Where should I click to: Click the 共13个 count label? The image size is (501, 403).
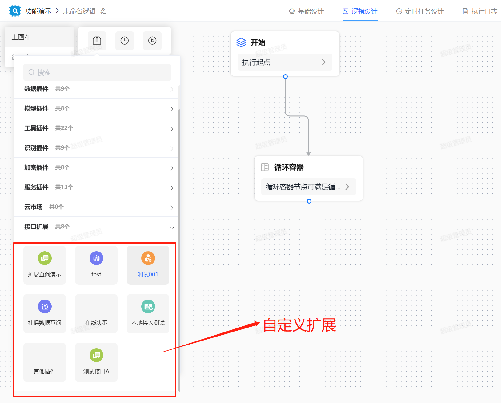[64, 187]
